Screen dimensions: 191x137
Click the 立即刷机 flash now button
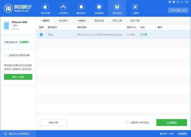[172, 122]
